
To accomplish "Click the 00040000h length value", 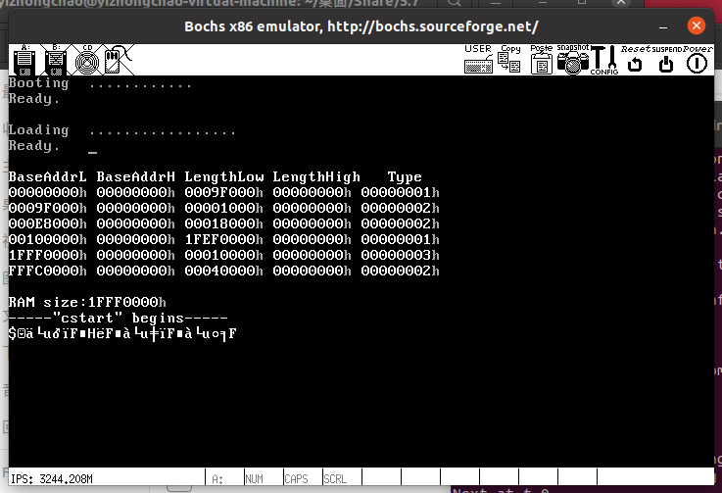I will pos(223,271).
